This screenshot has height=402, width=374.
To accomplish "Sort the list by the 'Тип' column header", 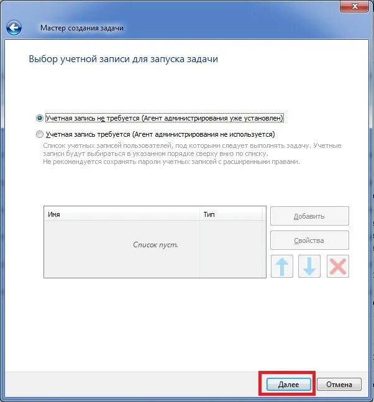I will tap(231, 214).
